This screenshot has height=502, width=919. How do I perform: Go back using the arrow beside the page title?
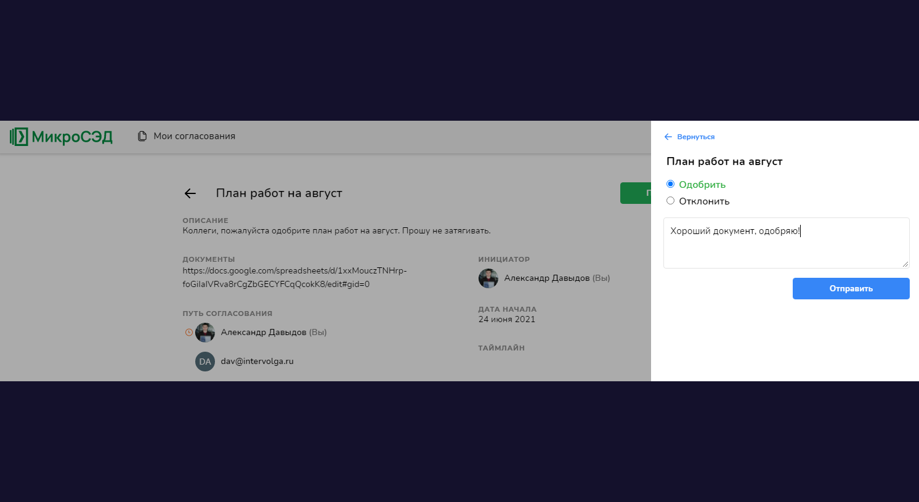click(190, 193)
